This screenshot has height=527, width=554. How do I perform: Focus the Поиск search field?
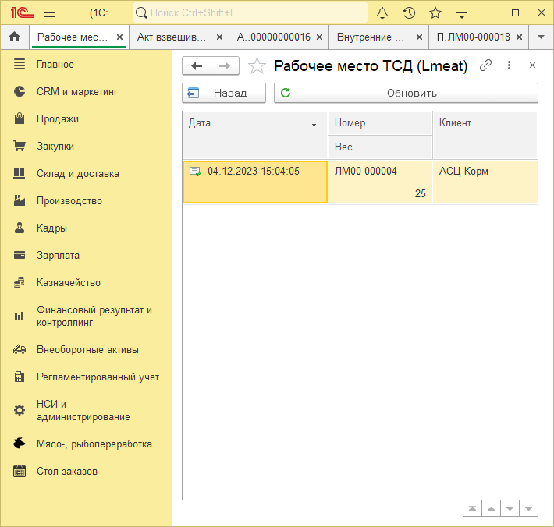point(250,12)
